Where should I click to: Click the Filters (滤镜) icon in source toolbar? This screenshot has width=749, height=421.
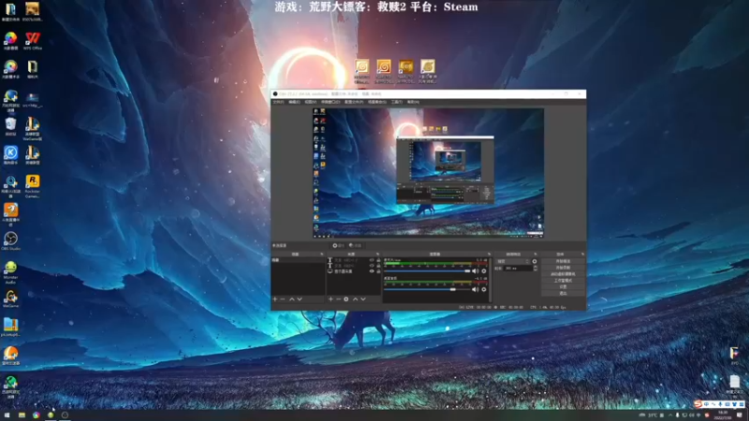click(356, 245)
